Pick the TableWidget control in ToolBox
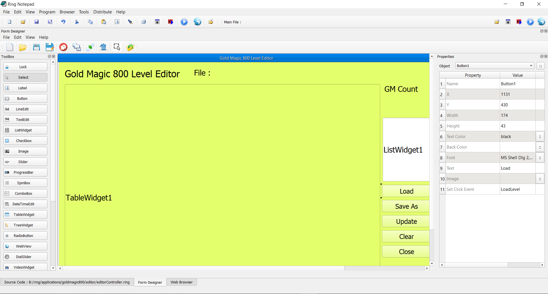Image resolution: width=548 pixels, height=294 pixels. (x=25, y=214)
